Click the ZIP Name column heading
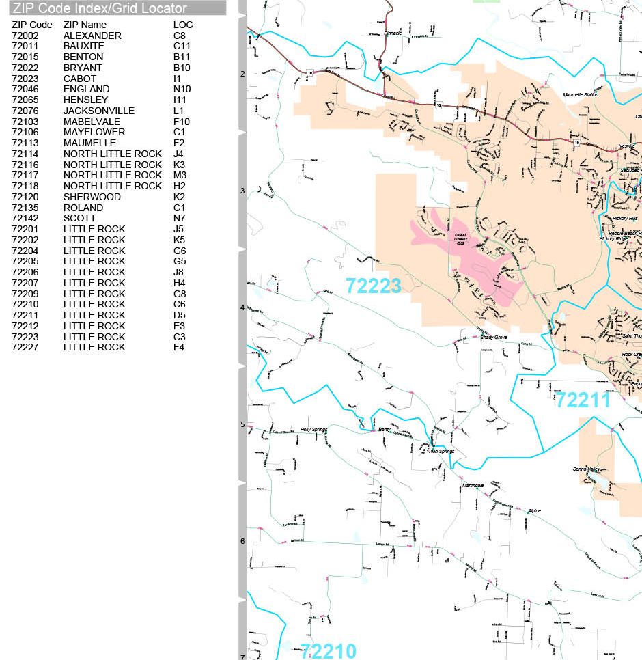Viewport: 642px width, 660px height. click(85, 25)
